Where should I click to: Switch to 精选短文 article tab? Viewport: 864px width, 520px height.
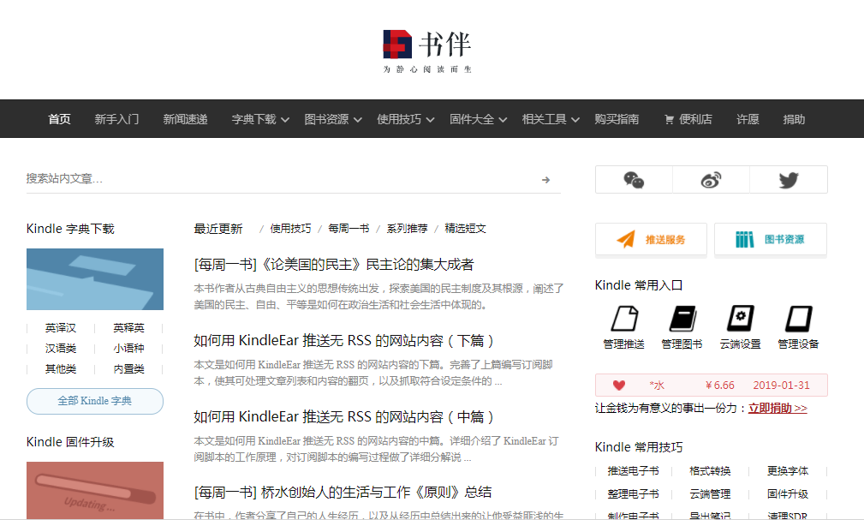[x=466, y=228]
